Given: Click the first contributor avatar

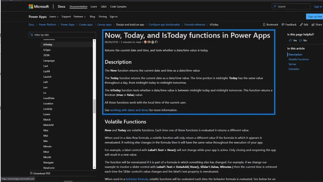Looking at the screenshot, I should [145, 42].
